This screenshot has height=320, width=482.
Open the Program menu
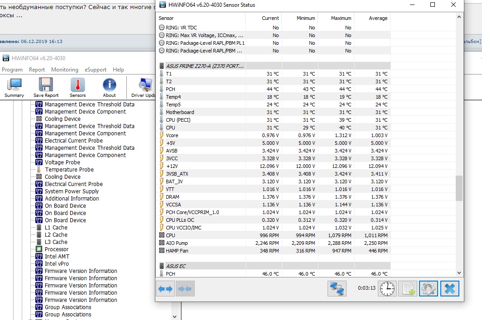click(x=12, y=70)
